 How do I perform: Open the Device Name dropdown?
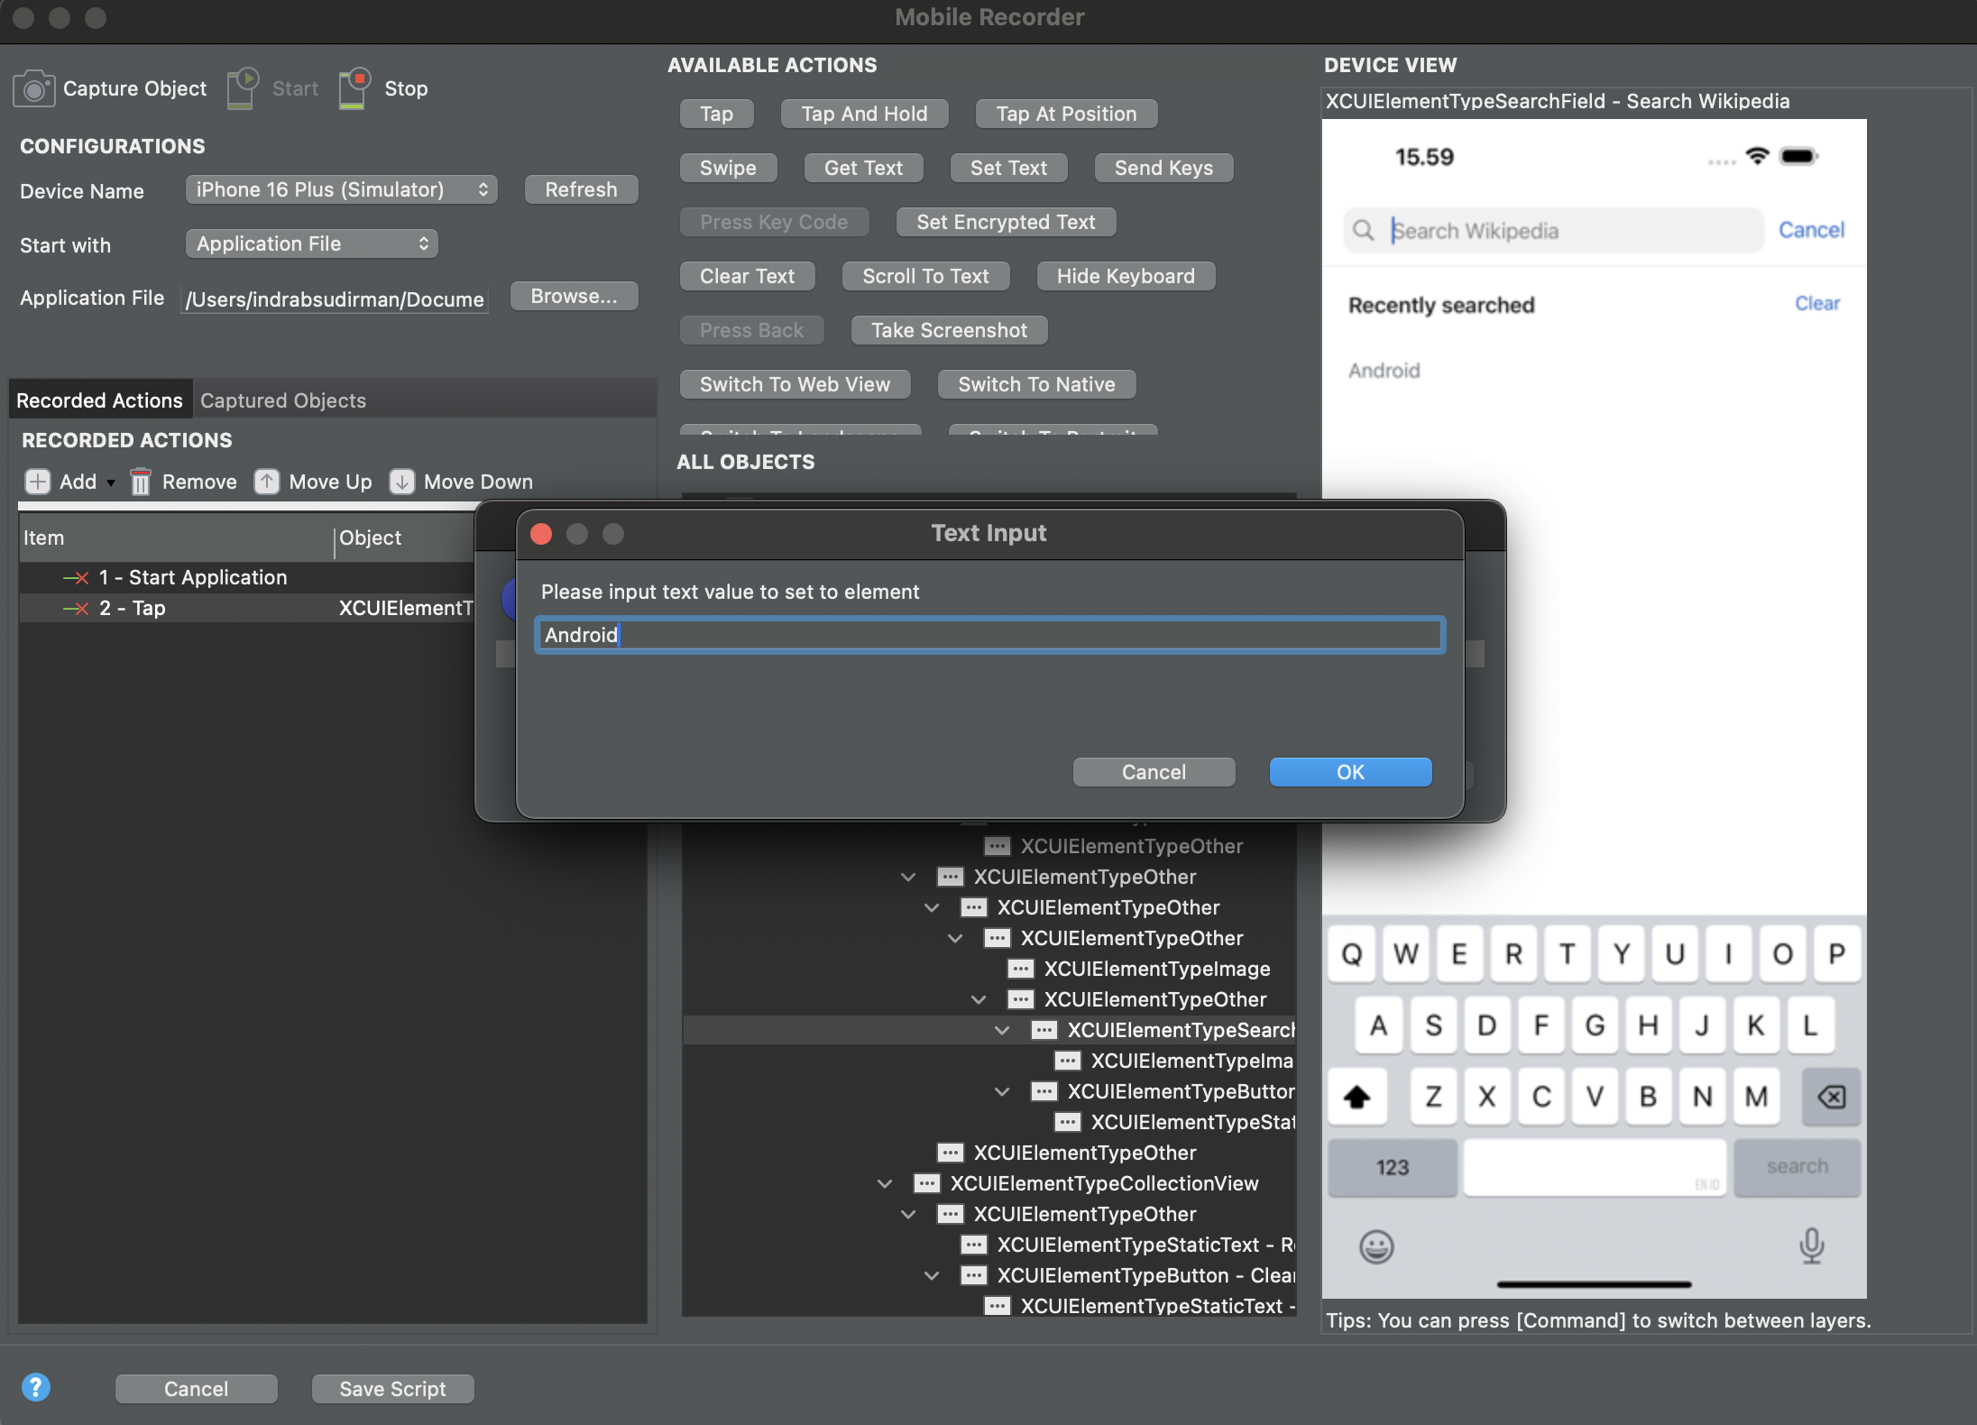pyautogui.click(x=341, y=189)
